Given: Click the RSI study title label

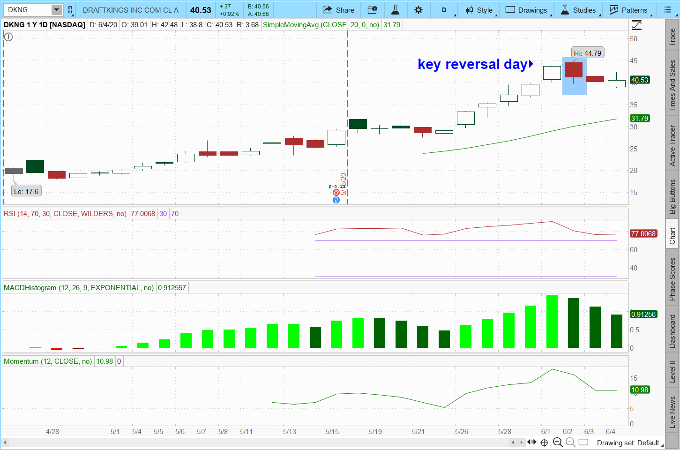Looking at the screenshot, I should coord(65,214).
